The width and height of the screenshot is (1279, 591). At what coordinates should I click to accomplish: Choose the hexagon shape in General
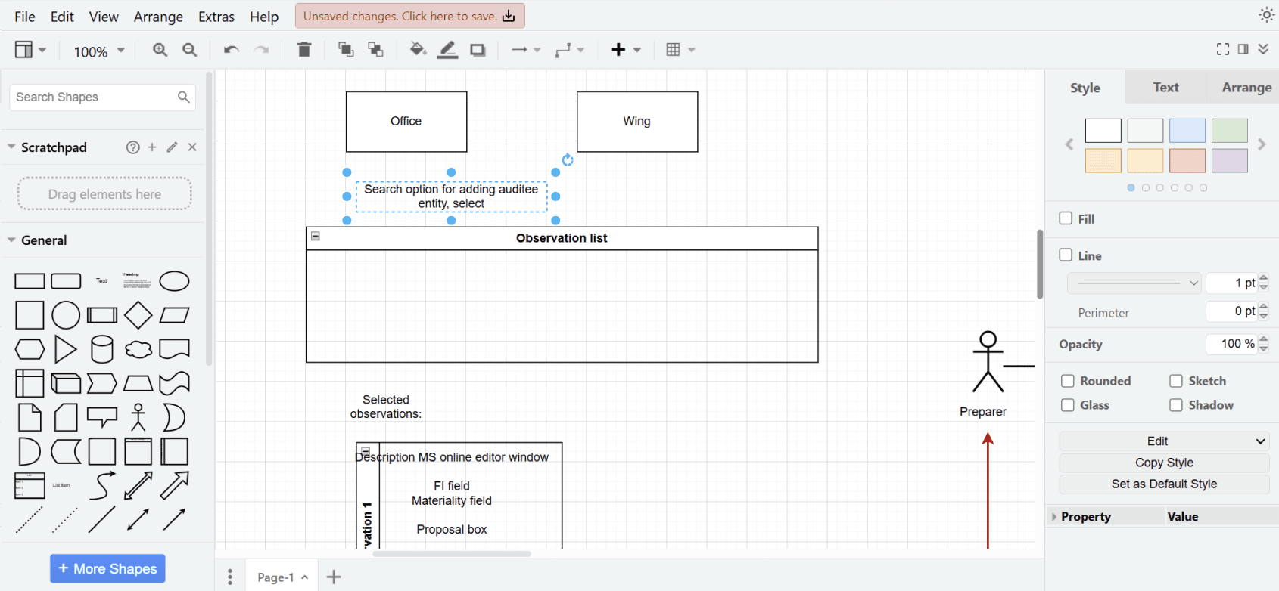click(x=30, y=349)
